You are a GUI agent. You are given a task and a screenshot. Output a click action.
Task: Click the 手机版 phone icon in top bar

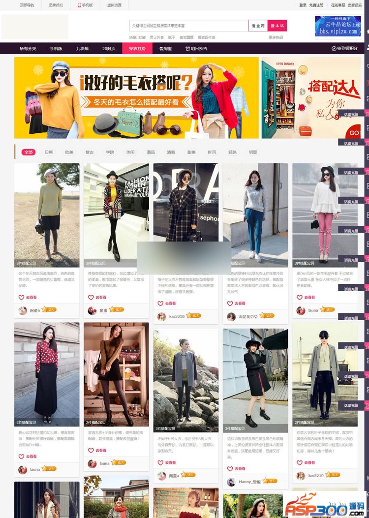[x=79, y=5]
